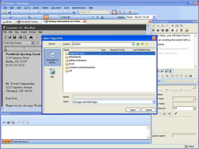Apply bold in Frame Properties
This screenshot has height=149, width=199.
click(172, 30)
